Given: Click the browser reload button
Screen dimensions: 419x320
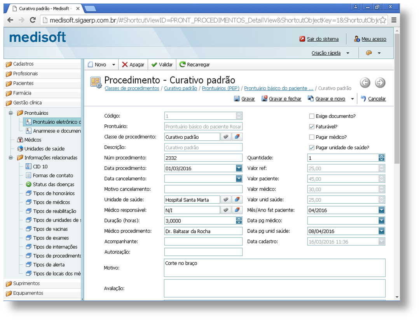Looking at the screenshot, I should [33, 20].
